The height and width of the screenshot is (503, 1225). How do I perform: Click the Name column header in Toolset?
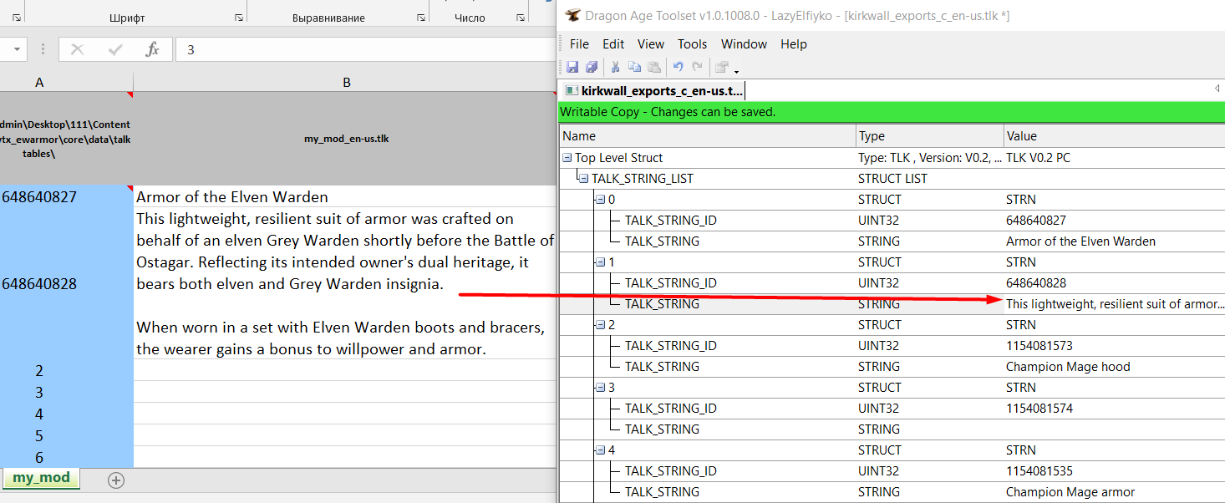point(707,136)
